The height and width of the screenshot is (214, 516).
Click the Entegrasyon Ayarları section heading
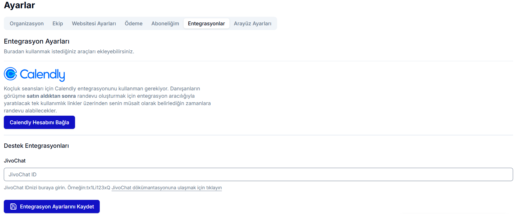[36, 42]
